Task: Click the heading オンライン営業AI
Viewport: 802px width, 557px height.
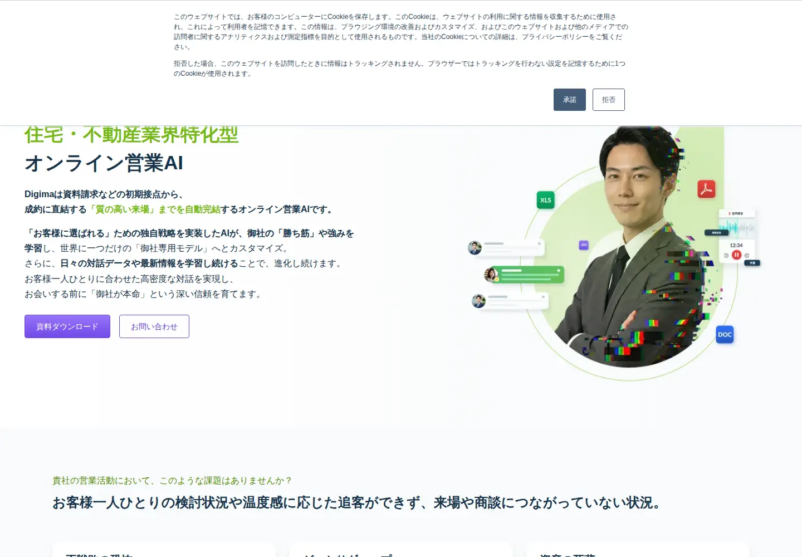Action: (x=104, y=163)
